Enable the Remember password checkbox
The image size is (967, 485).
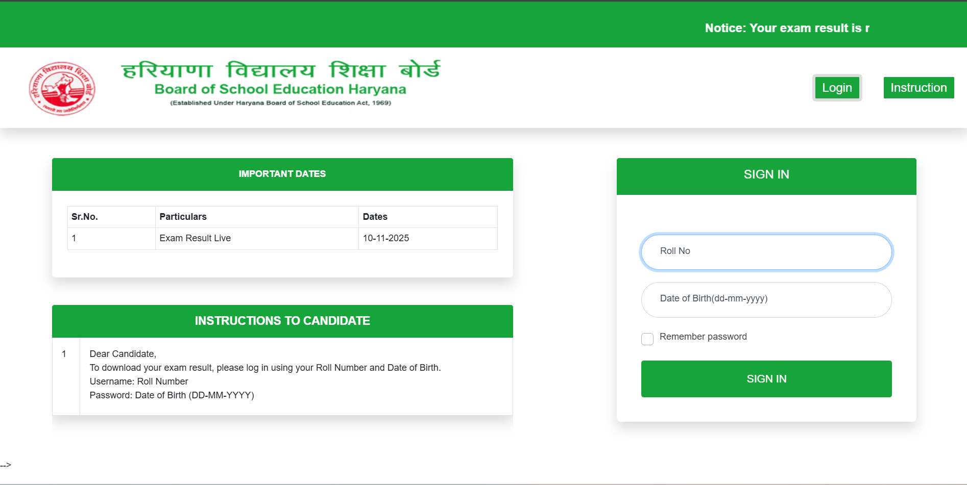coord(647,339)
